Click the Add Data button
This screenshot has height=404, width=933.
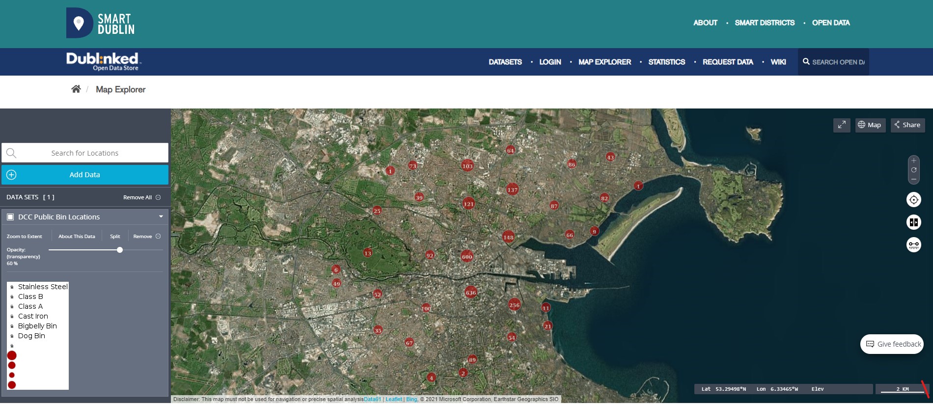click(x=85, y=175)
